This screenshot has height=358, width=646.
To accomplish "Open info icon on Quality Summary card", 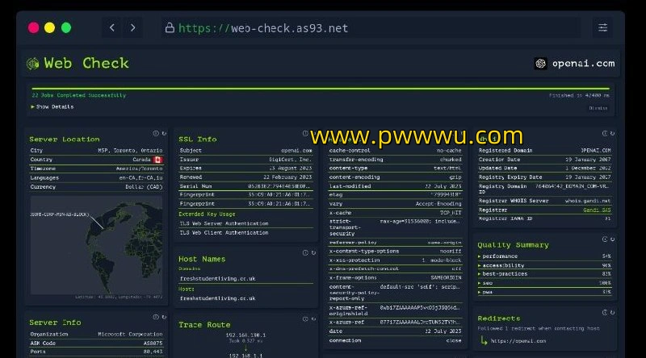I will (x=604, y=239).
